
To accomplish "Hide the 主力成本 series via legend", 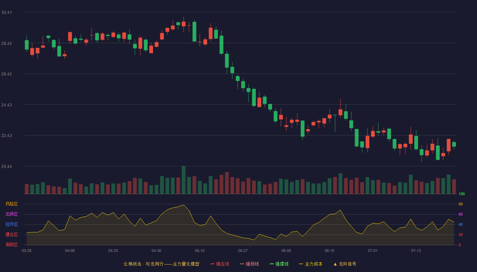I will [x=310, y=264].
